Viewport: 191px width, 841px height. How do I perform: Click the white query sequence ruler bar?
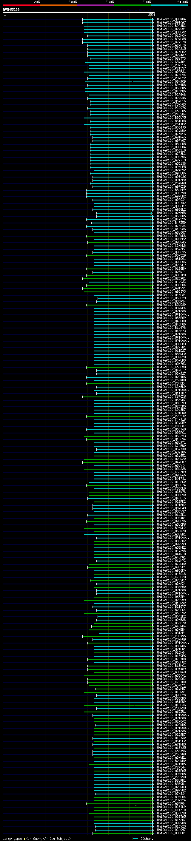(x=79, y=13)
